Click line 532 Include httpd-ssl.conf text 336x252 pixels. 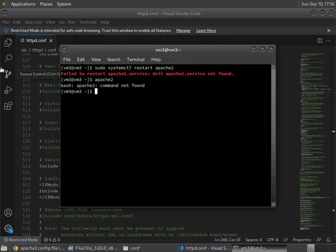click(x=86, y=216)
